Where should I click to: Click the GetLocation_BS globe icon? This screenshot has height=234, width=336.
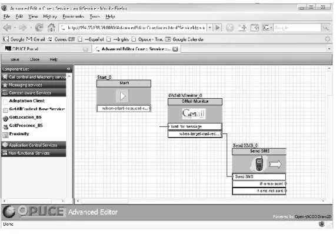(x=5, y=118)
